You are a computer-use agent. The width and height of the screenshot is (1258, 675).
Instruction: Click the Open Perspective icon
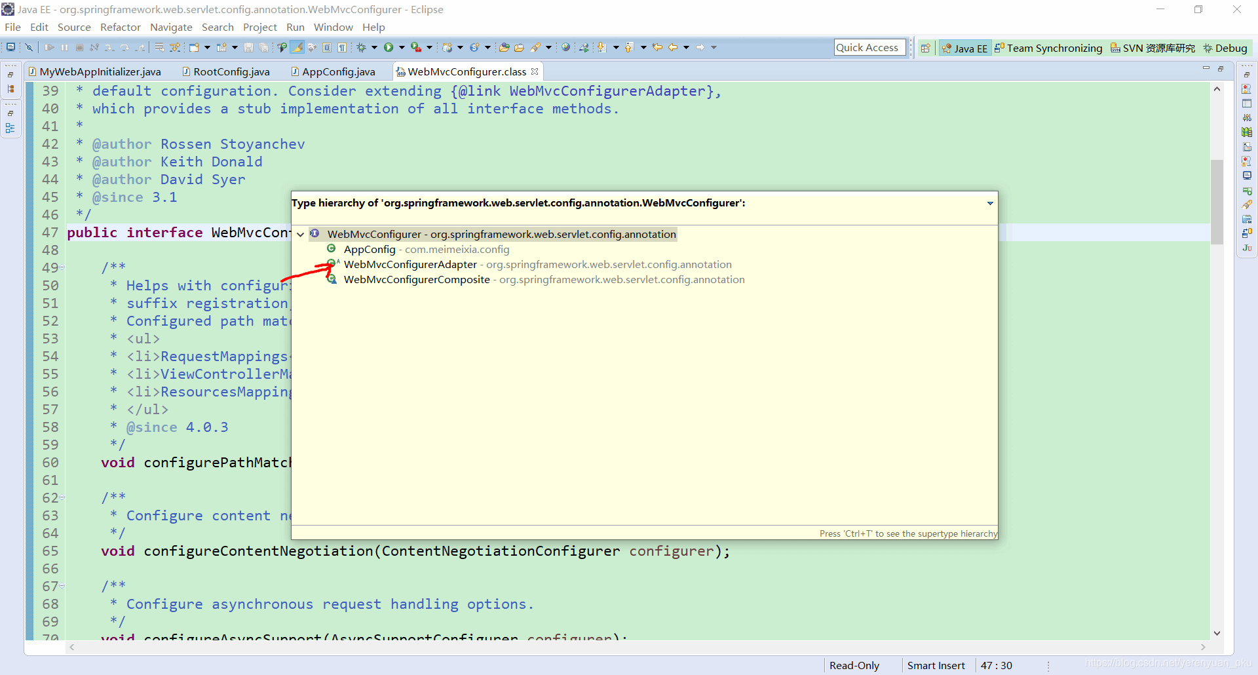[x=925, y=48]
